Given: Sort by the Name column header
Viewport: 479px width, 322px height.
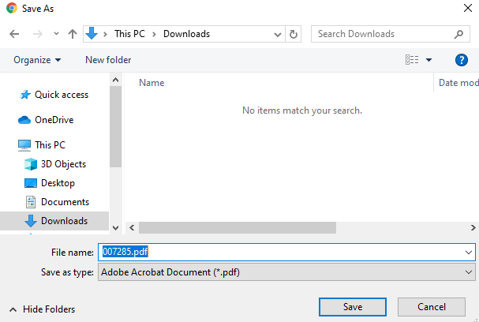Looking at the screenshot, I should 152,83.
